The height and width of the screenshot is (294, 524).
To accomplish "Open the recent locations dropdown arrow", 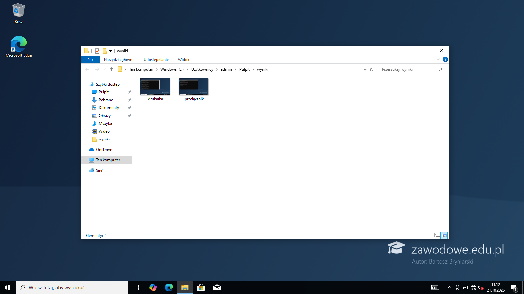I will point(105,69).
